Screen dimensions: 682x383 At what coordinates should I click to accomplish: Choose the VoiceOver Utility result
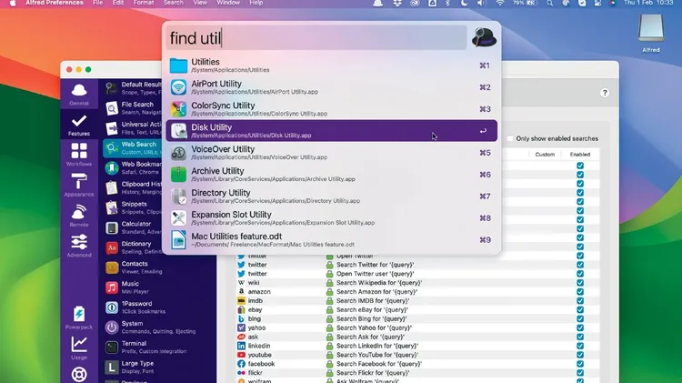coord(331,152)
